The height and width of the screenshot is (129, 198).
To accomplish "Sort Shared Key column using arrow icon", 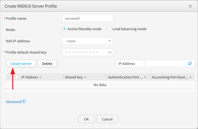I will tap(85, 77).
